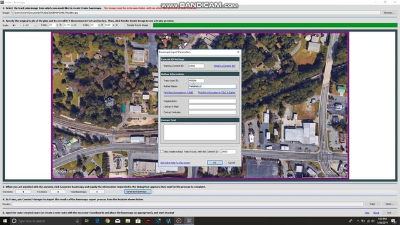The width and height of the screenshot is (400, 225).
Task: Open Microsoft Store from the taskbar
Action: tap(138, 221)
